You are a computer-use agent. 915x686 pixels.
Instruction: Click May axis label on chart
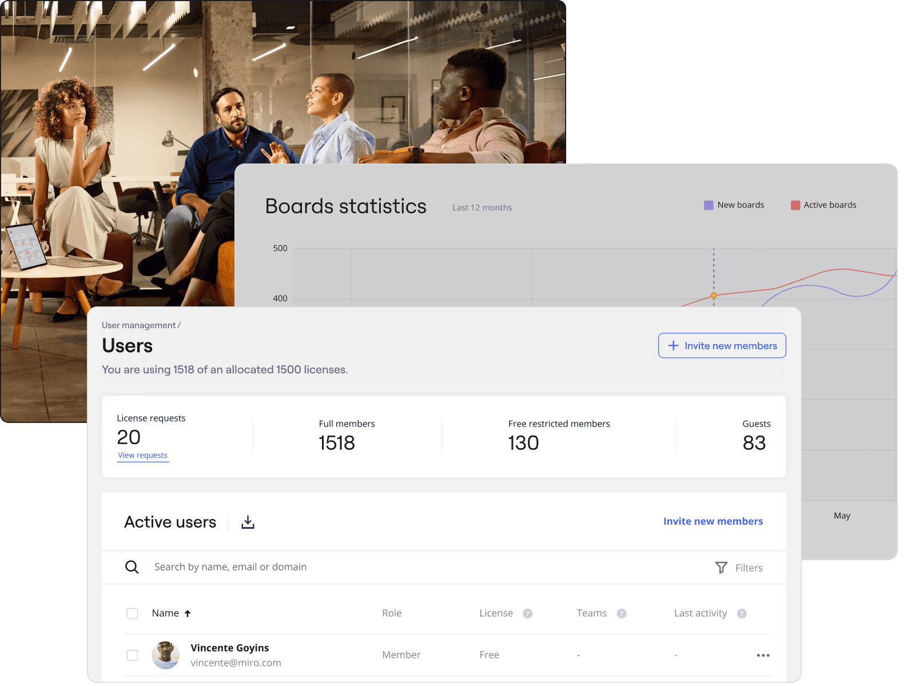tap(842, 516)
